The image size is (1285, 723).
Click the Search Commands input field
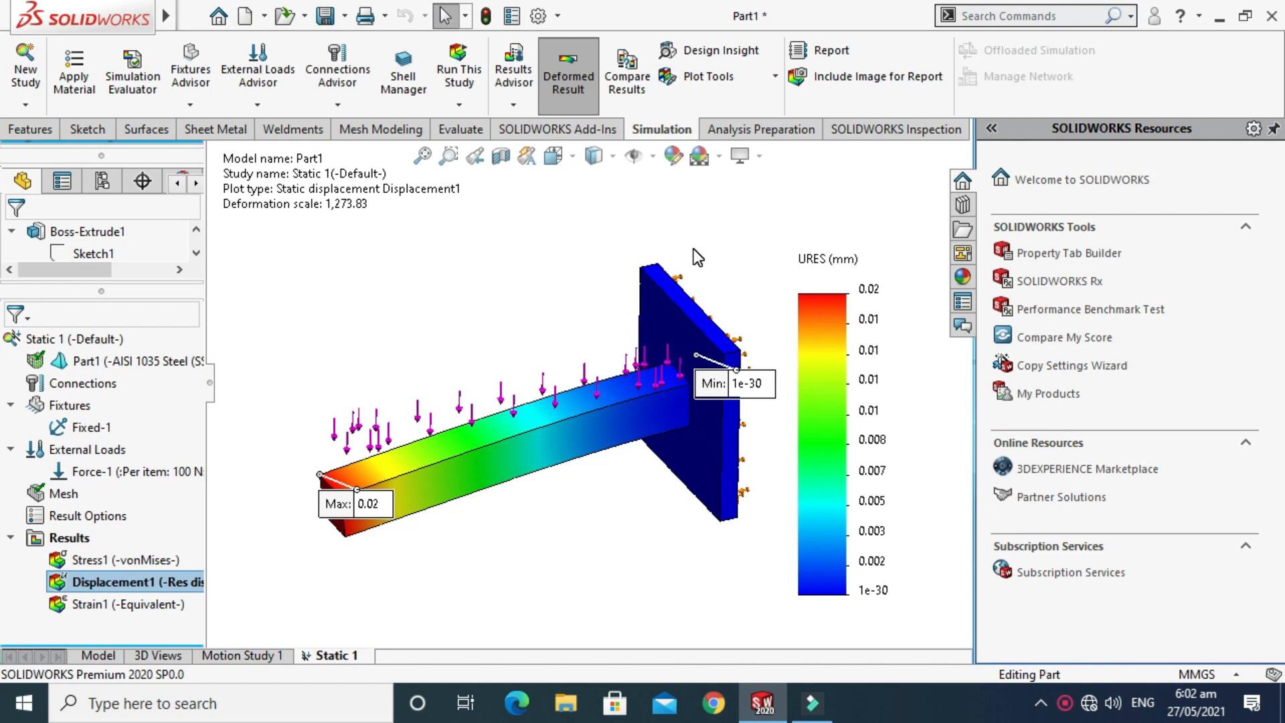(x=1031, y=16)
